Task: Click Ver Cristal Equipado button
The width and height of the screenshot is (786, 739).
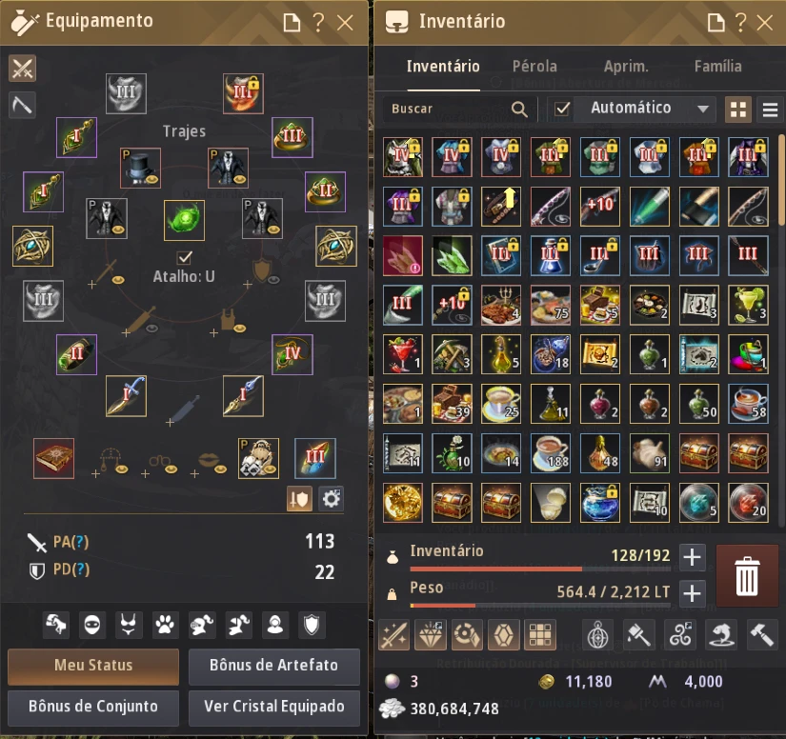Action: [x=274, y=707]
